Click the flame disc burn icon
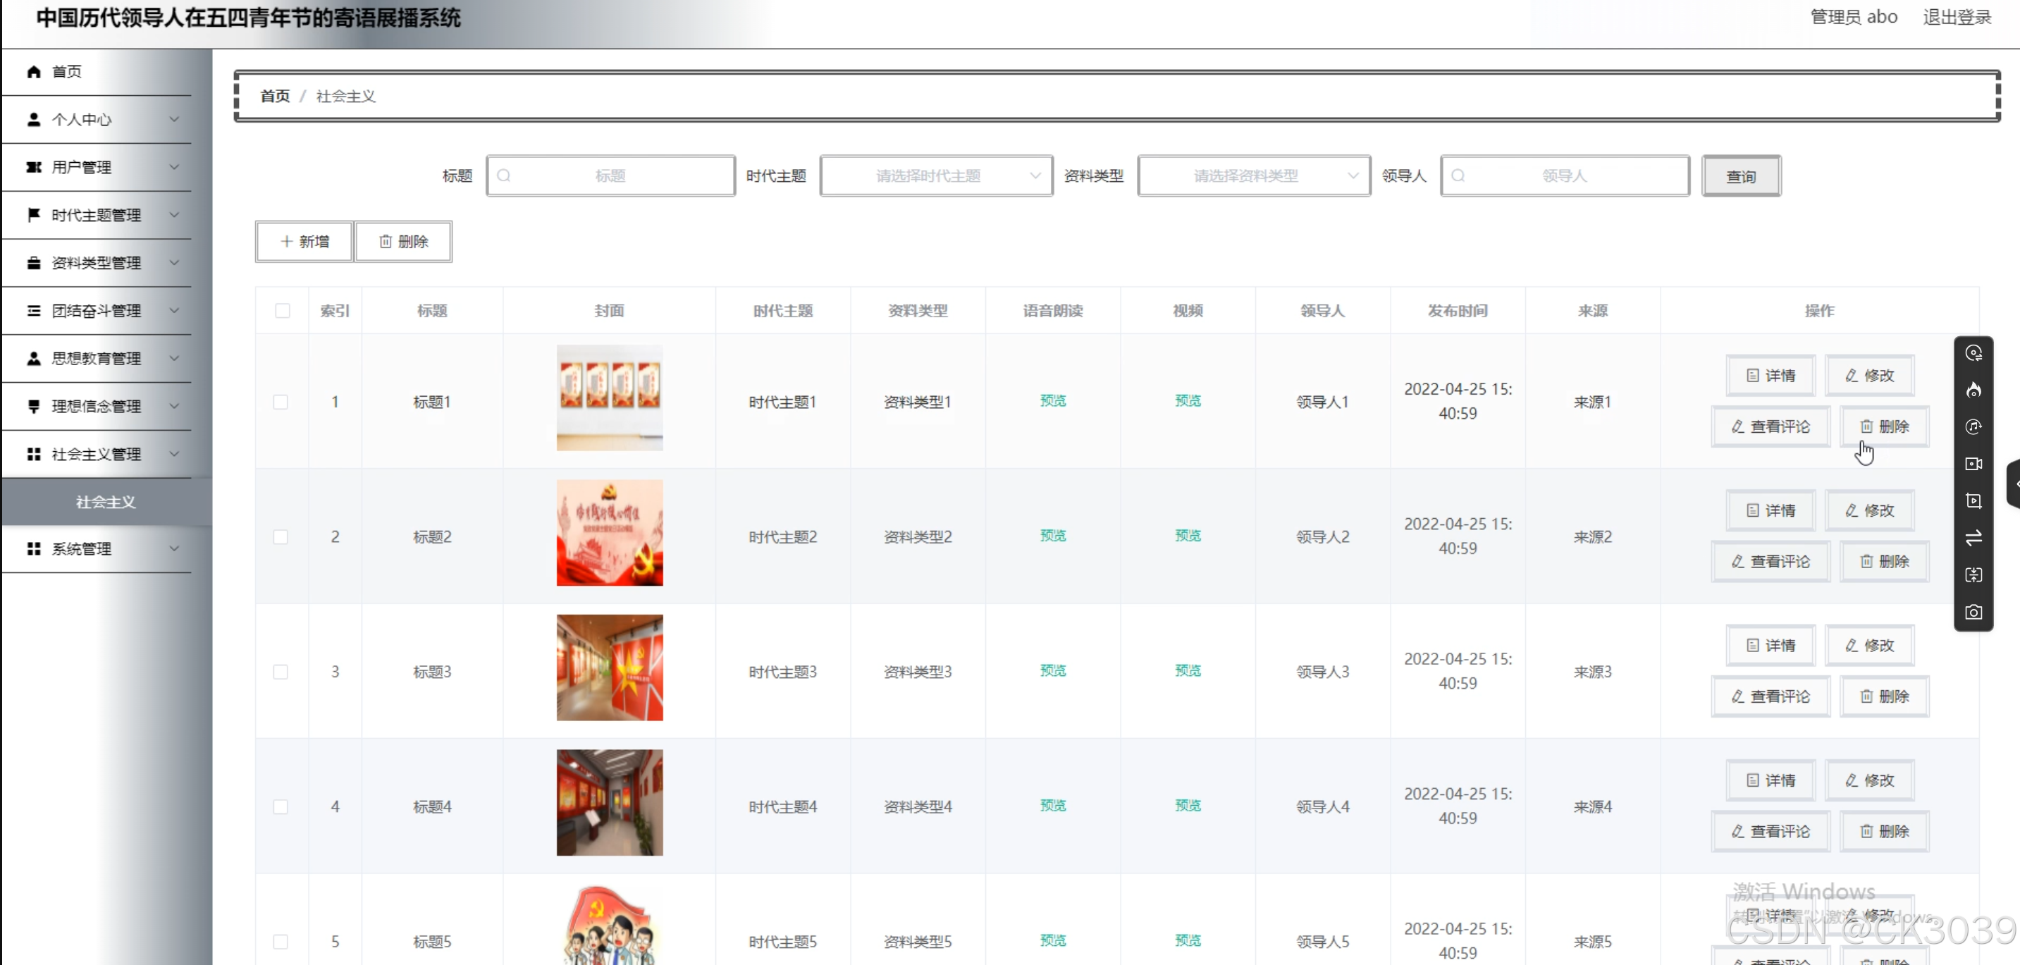The width and height of the screenshot is (2020, 965). coord(1973,390)
